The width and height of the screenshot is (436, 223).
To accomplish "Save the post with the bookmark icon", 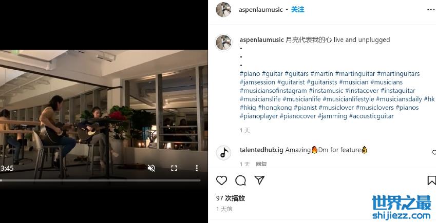I will click(431, 180).
